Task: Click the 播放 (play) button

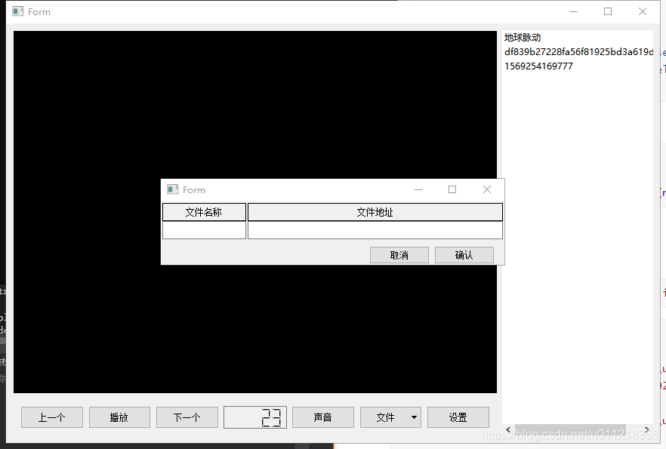Action: click(119, 417)
